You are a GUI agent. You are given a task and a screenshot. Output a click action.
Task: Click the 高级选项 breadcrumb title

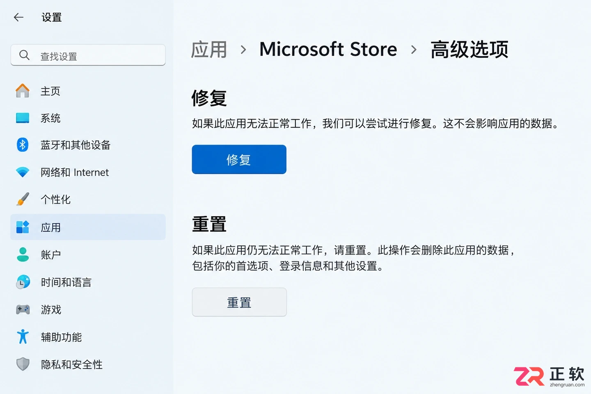(470, 50)
